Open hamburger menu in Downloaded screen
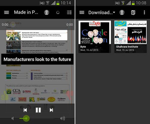This screenshot has width=150, height=124. [82, 13]
